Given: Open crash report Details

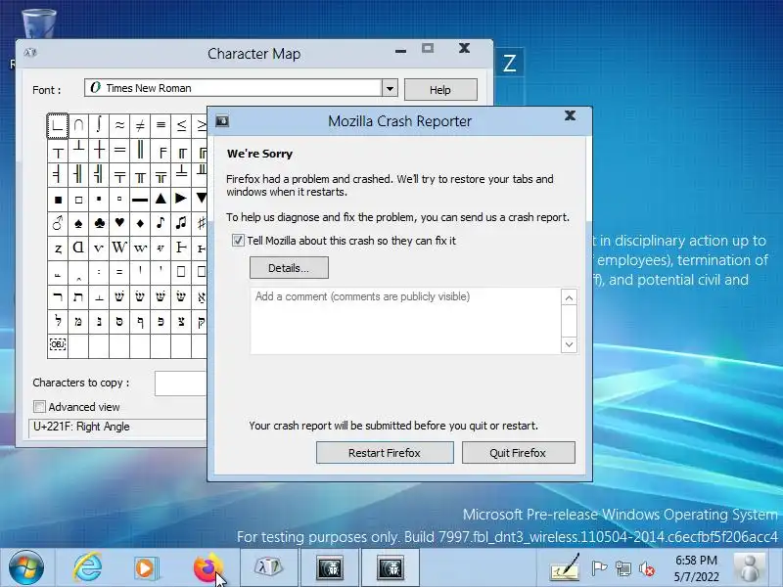Looking at the screenshot, I should click(289, 268).
